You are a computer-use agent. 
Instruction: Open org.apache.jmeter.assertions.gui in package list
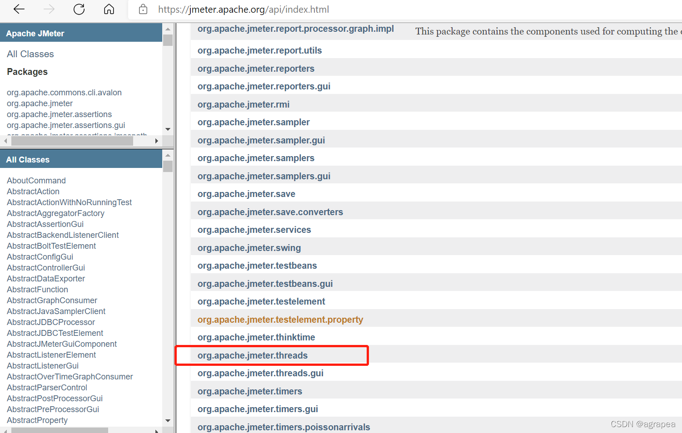pyautogui.click(x=66, y=125)
